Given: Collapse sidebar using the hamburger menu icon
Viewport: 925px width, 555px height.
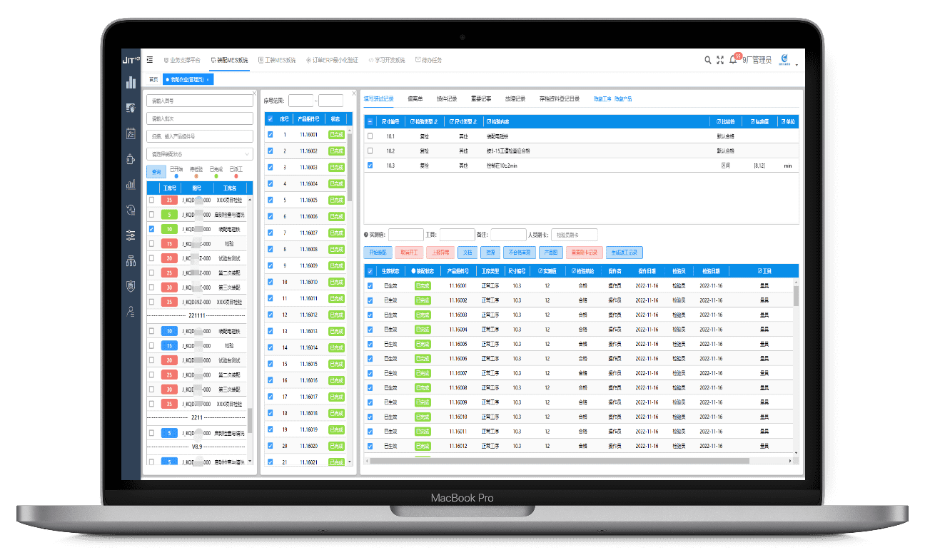Looking at the screenshot, I should [x=149, y=60].
